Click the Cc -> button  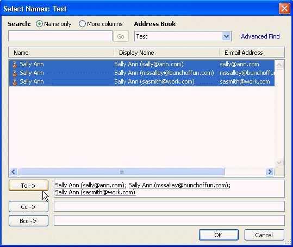[x=28, y=207]
